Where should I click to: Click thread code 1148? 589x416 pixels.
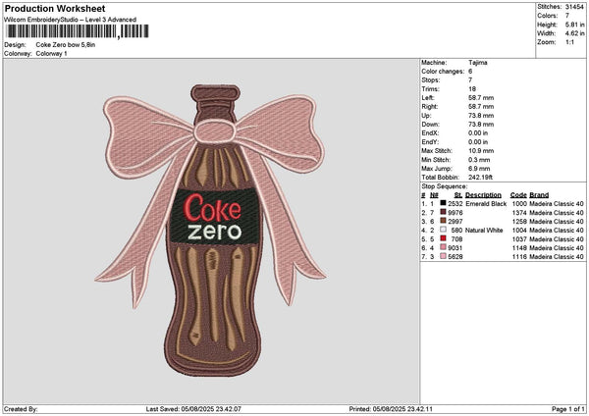[519, 248]
